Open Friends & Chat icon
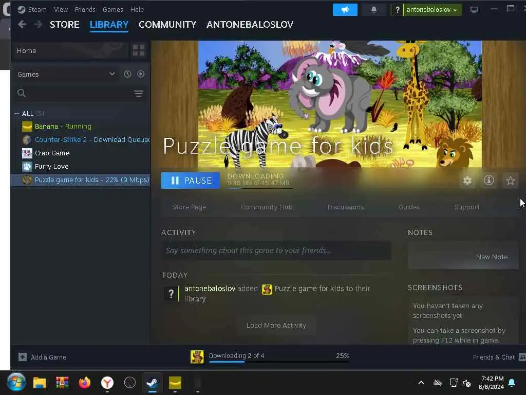The height and width of the screenshot is (395, 526). (522, 357)
